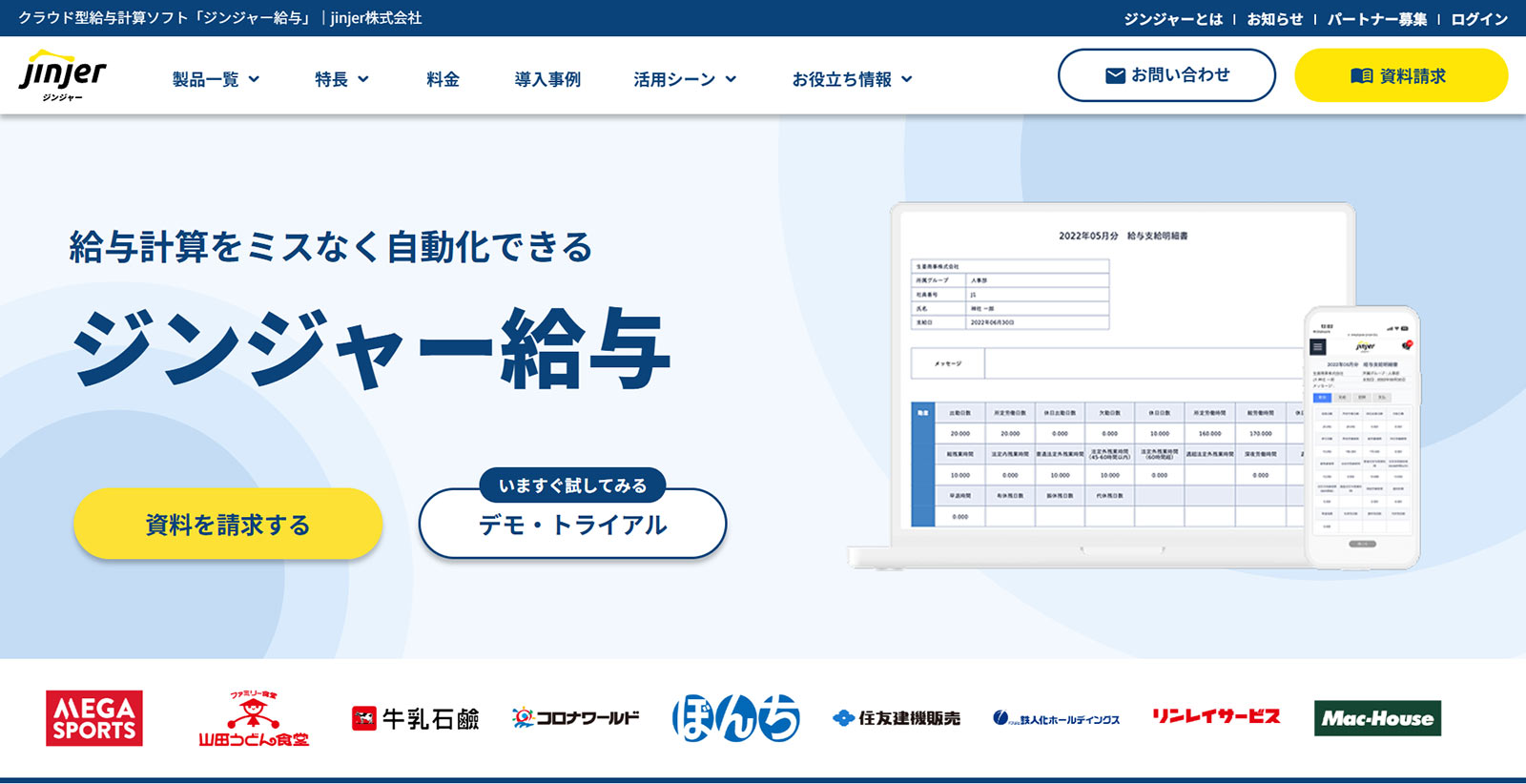Expand the 特長 dropdown menu

[341, 79]
